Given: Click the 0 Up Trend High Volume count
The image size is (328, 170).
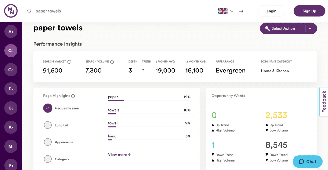Looking at the screenshot, I should 214,115.
